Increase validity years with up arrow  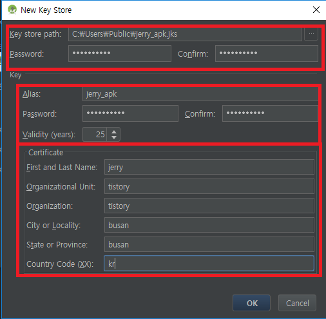tap(114, 131)
